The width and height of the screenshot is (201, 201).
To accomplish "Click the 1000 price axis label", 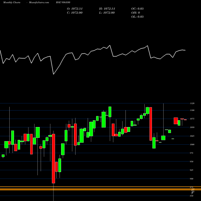I will pos(192,144).
